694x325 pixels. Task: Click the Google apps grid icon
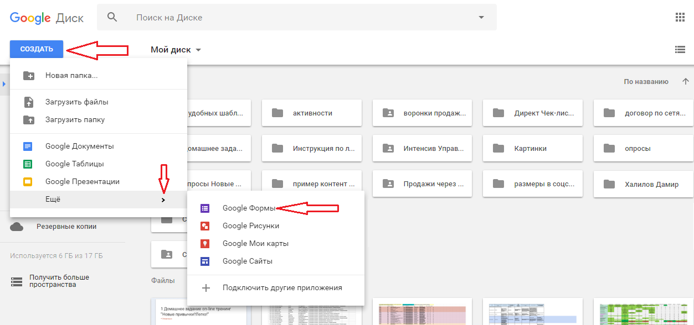(680, 17)
